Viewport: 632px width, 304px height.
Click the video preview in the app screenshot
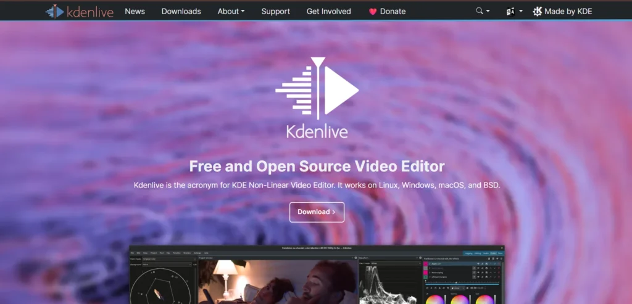coord(276,282)
